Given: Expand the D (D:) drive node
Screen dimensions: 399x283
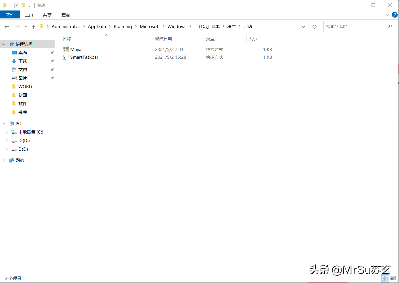Looking at the screenshot, I should [7, 141].
